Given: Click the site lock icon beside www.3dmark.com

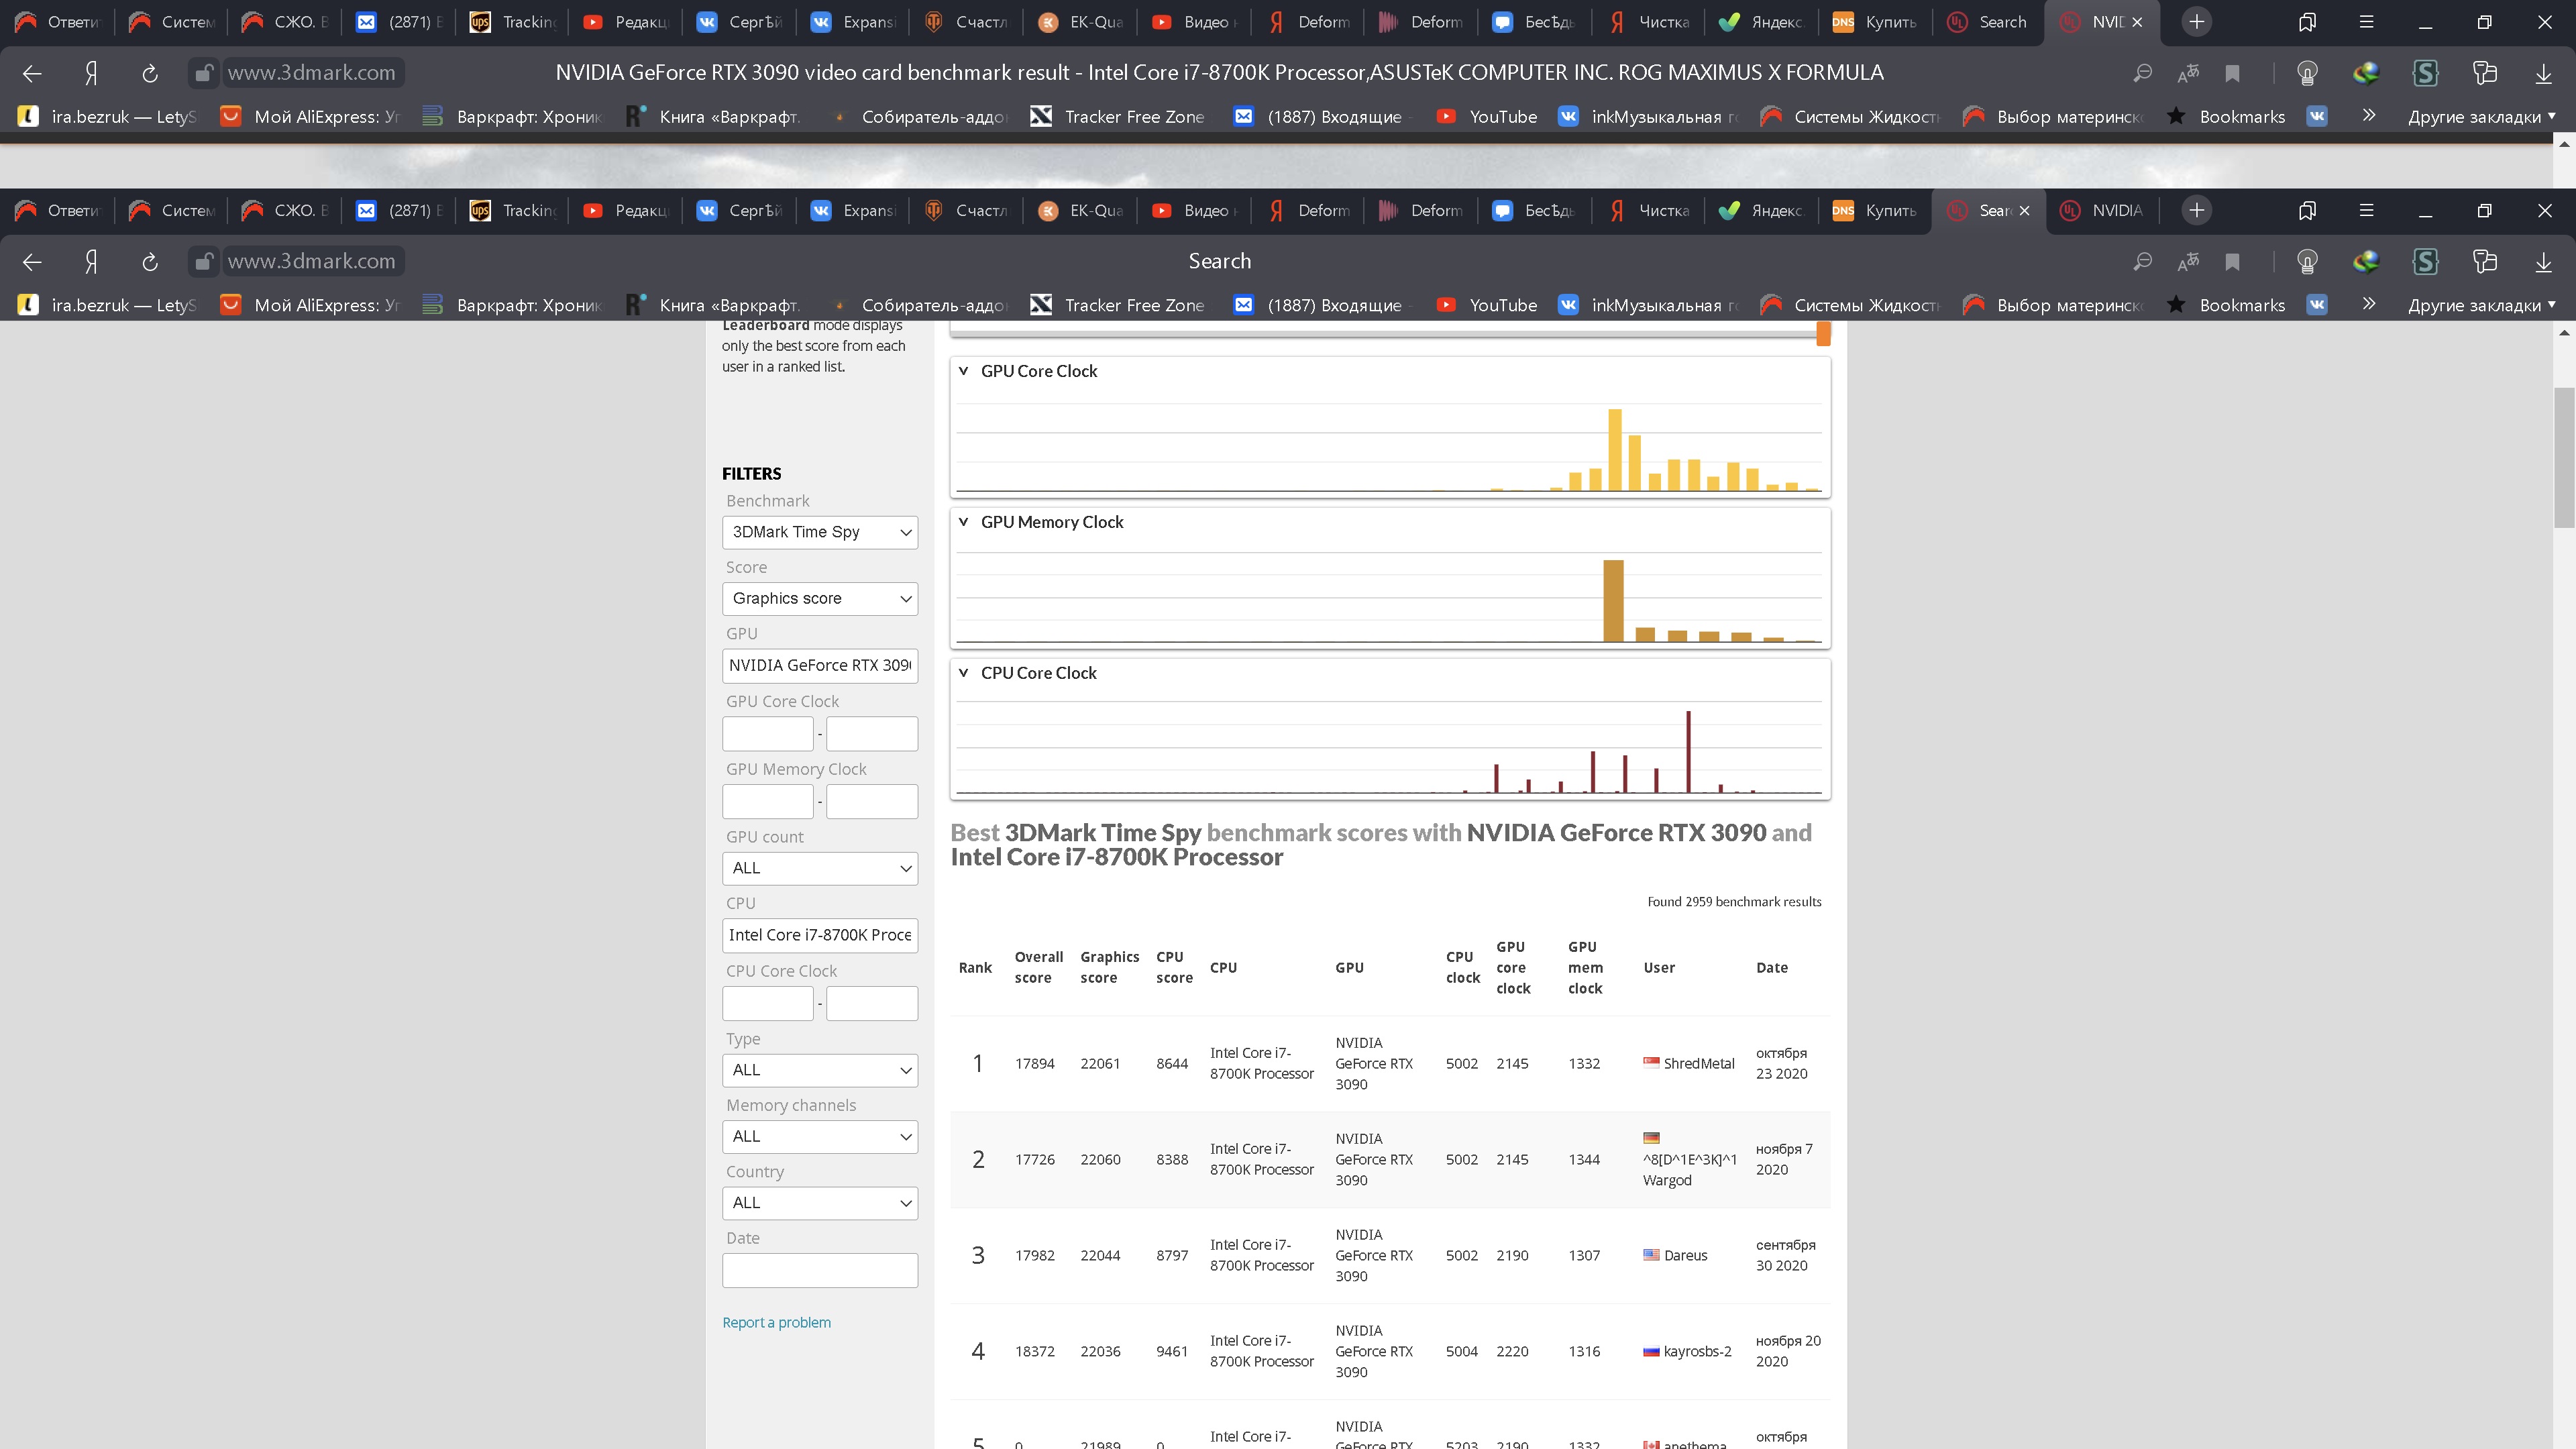Looking at the screenshot, I should pyautogui.click(x=203, y=262).
